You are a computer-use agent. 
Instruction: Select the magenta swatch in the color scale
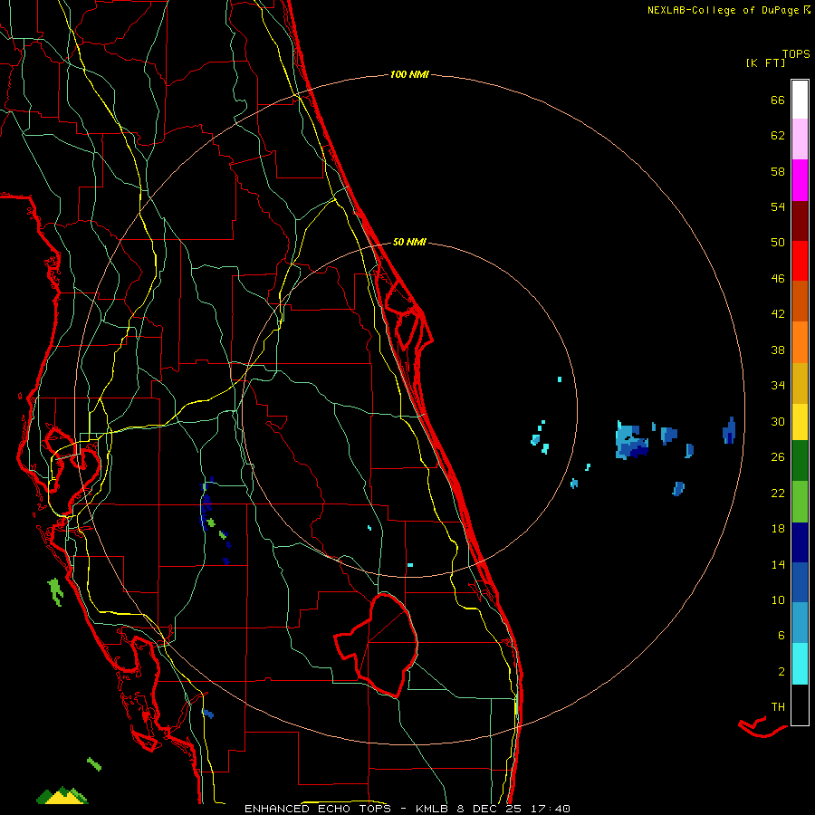(800, 180)
